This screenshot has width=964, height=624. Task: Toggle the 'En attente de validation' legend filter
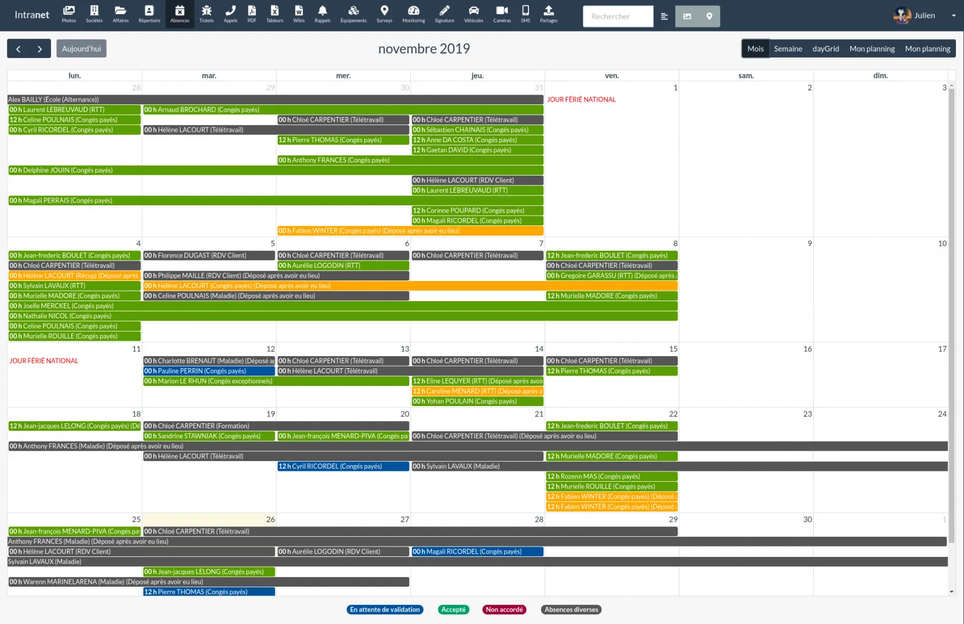[x=385, y=610]
